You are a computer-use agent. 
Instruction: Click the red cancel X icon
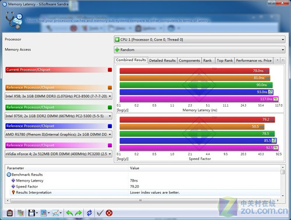[x=109, y=213]
